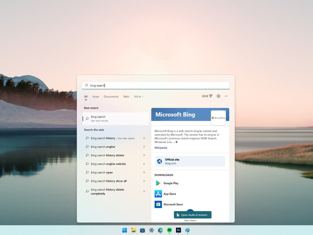
Task: Expand the 'bing search engine' suggestion arrow
Action: coord(144,147)
